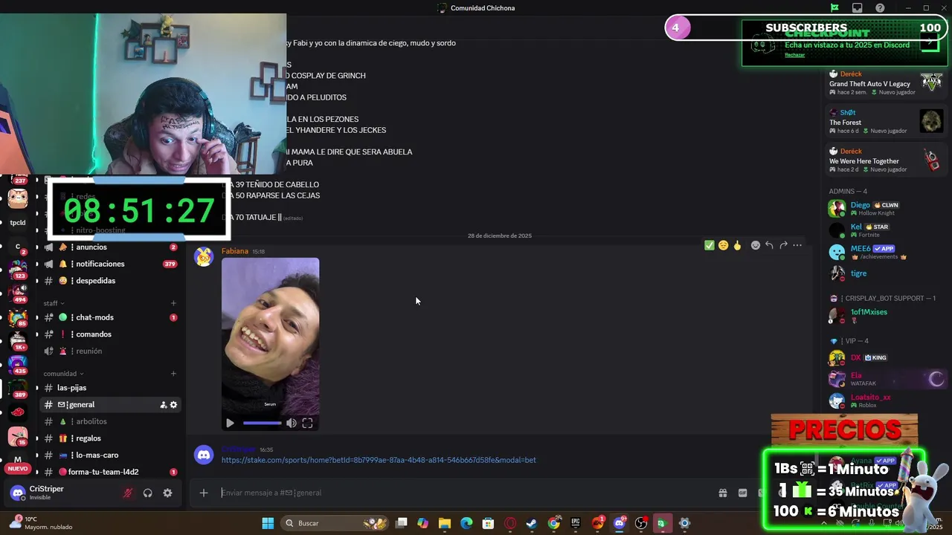Expand Fabiana's video to fullscreen
The width and height of the screenshot is (952, 535).
click(x=307, y=423)
